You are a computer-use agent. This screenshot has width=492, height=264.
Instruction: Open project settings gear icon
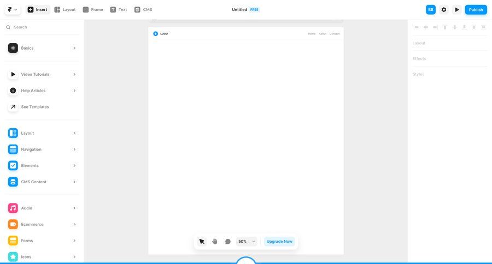(444, 10)
